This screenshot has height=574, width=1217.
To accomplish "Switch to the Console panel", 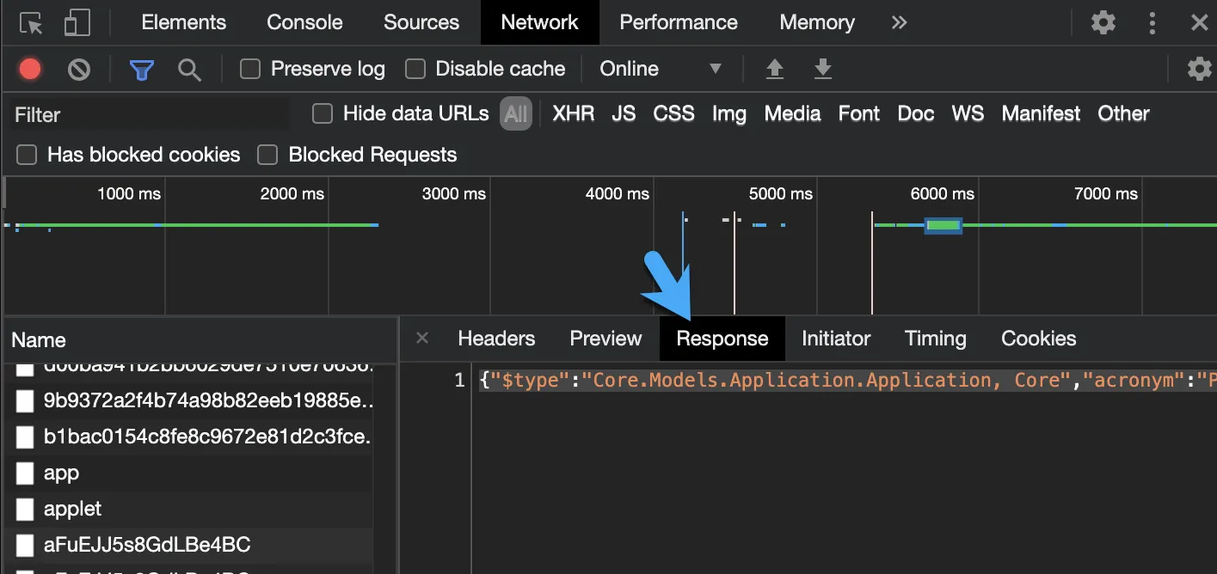I will coord(304,22).
